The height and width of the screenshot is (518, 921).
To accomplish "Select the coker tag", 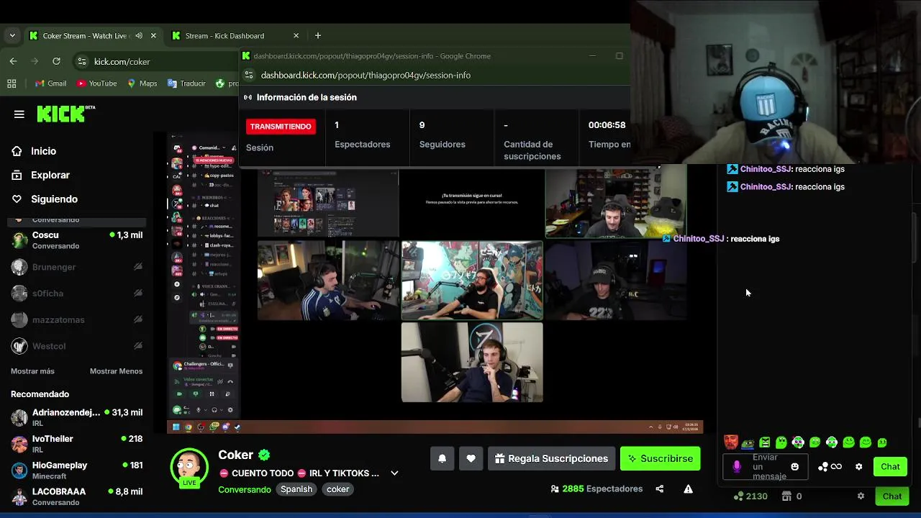I will tap(337, 489).
